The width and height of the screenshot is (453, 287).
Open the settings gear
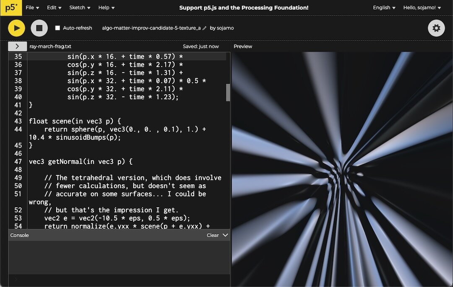coord(436,28)
